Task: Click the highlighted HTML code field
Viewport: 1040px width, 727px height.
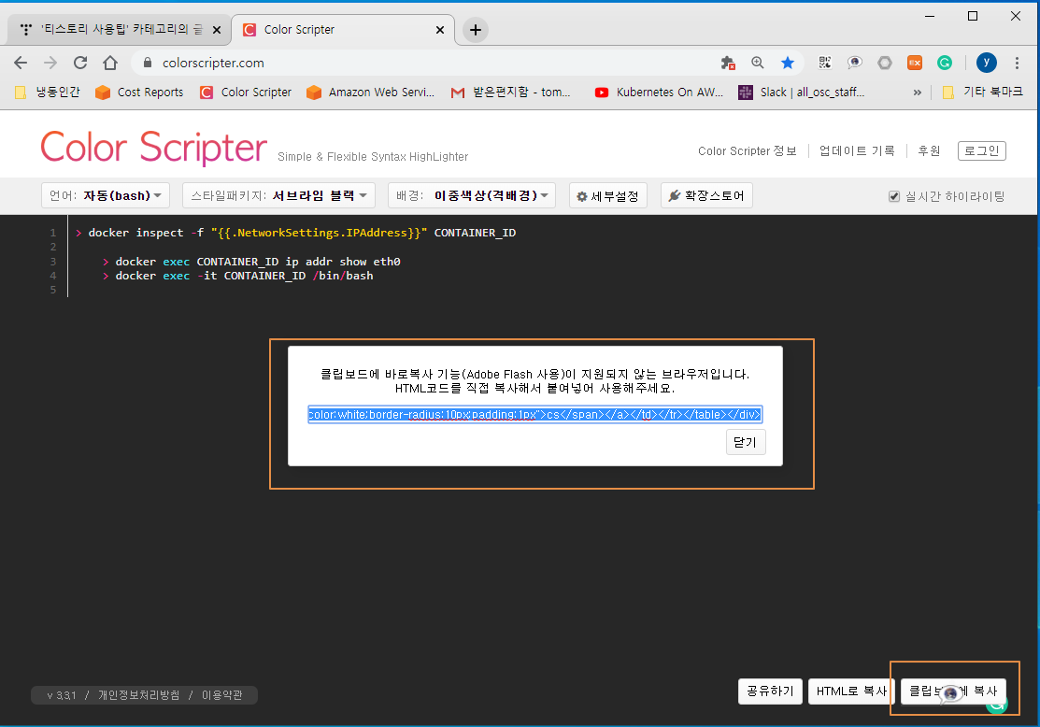Action: (x=534, y=415)
